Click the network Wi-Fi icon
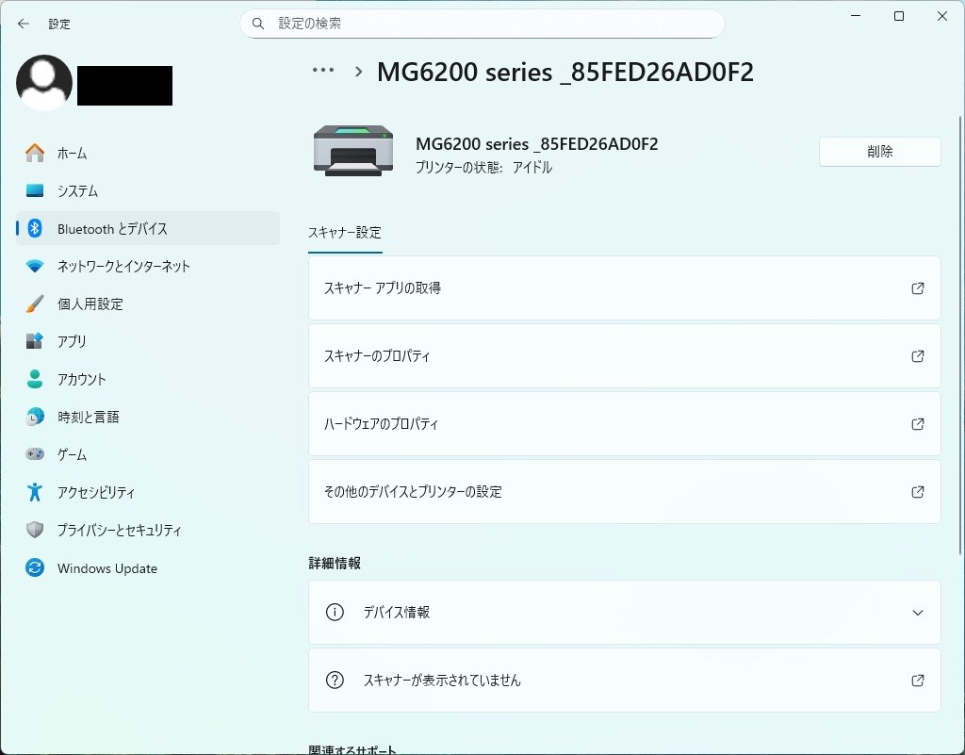The image size is (965, 755). (35, 267)
